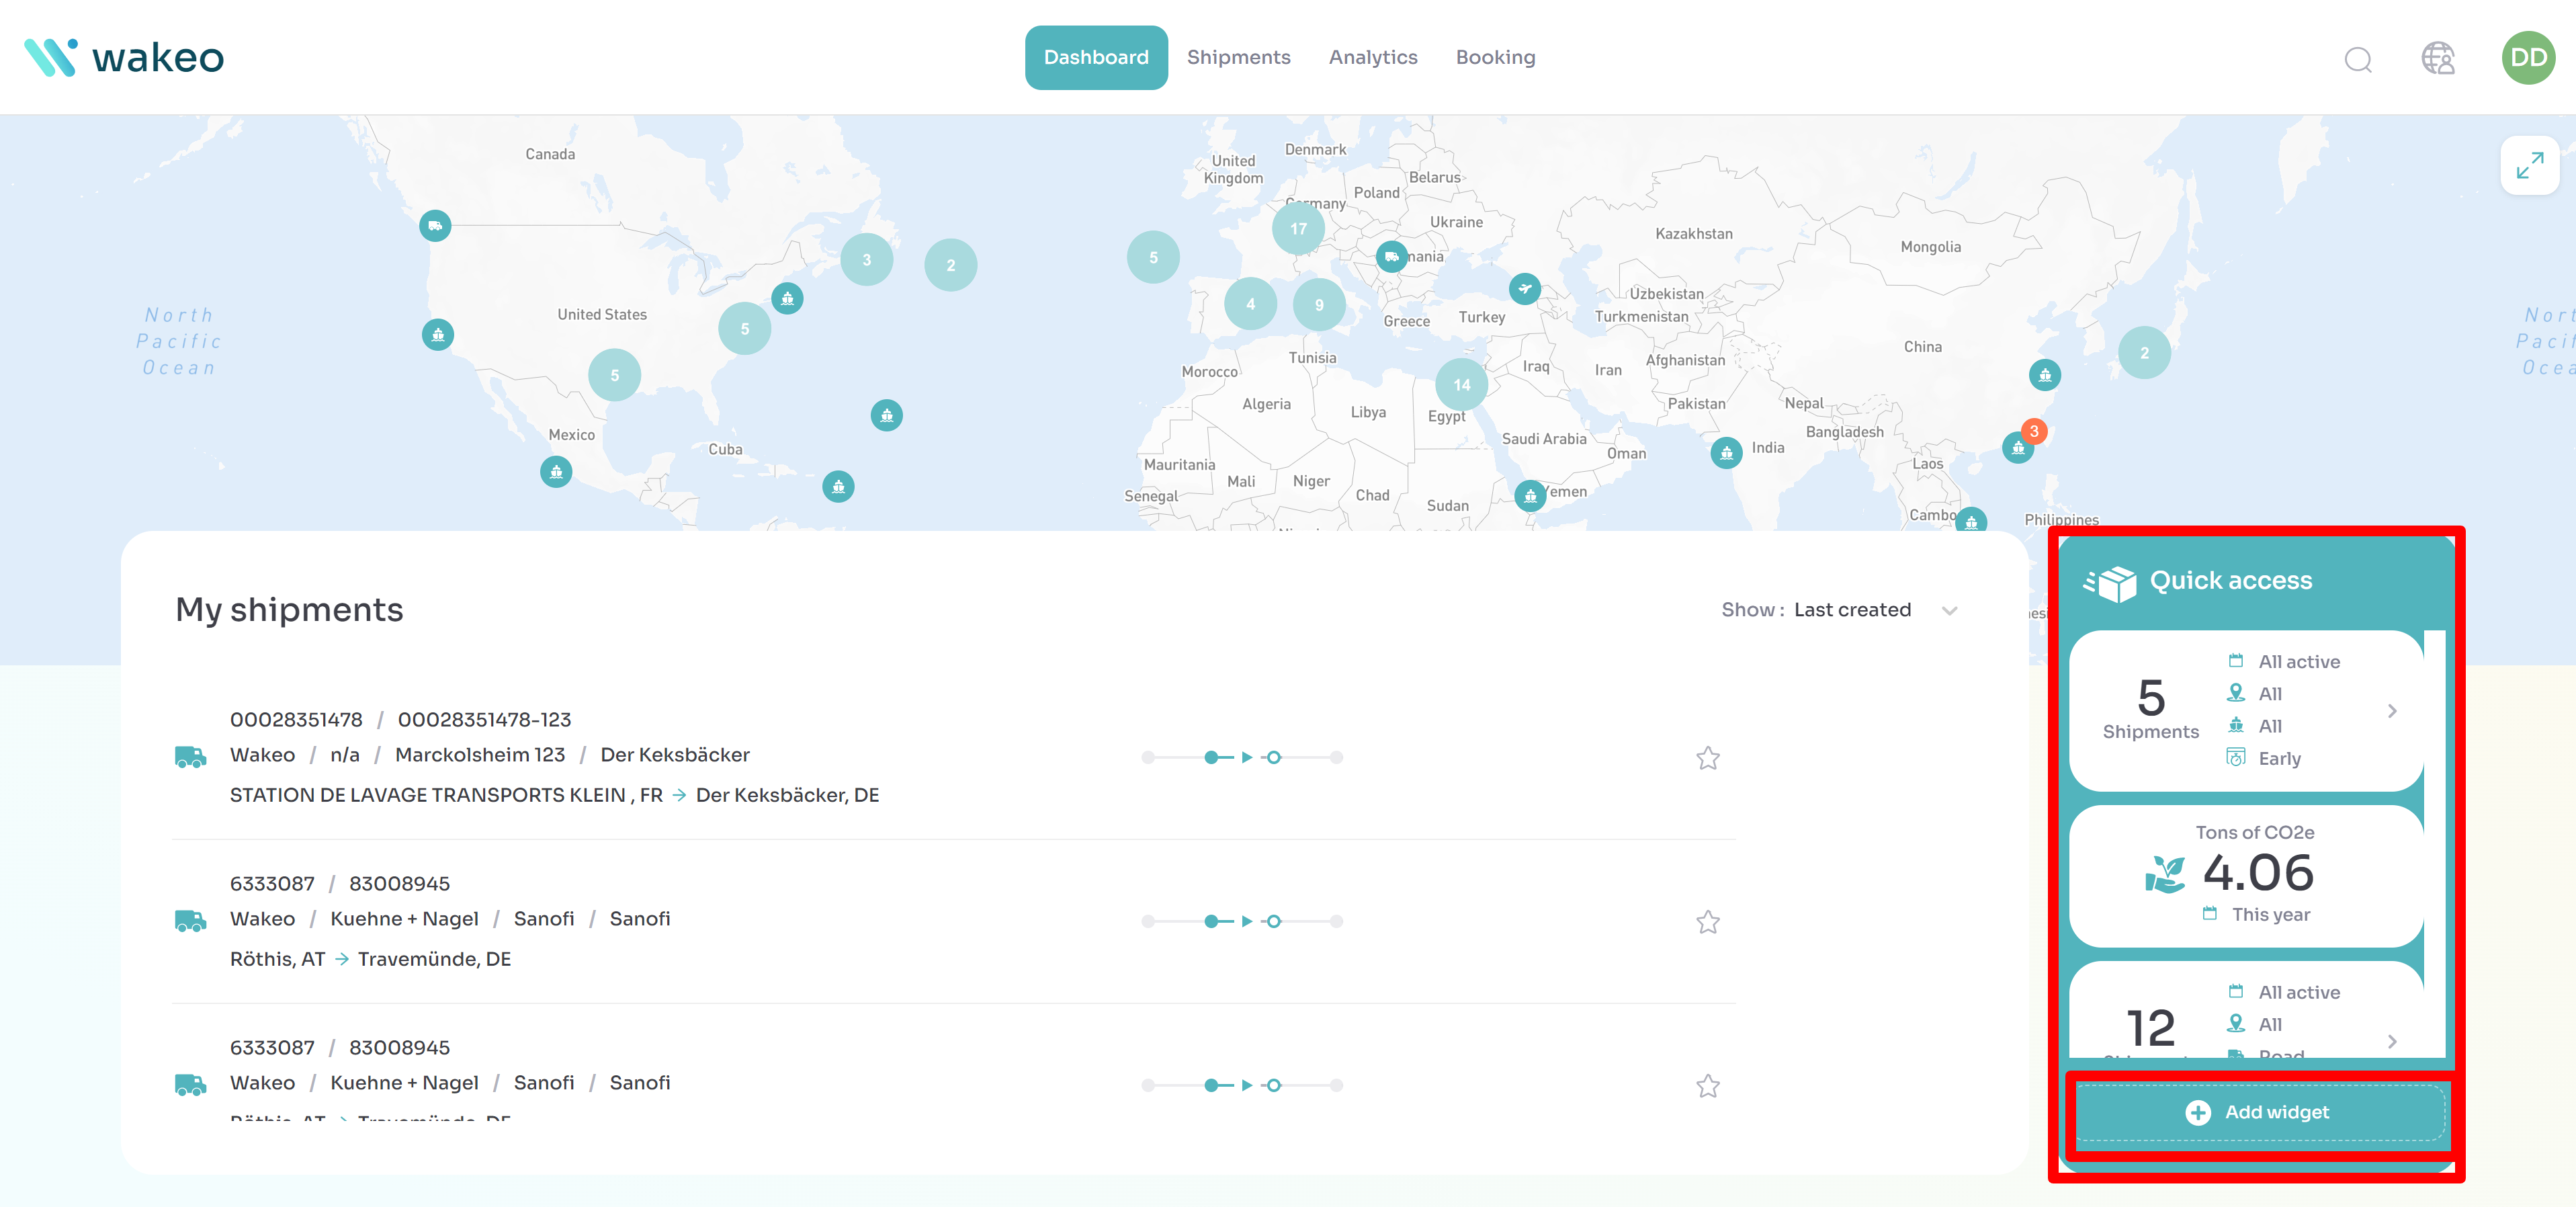Expand the 12 shipments widget chevron

2391,1041
